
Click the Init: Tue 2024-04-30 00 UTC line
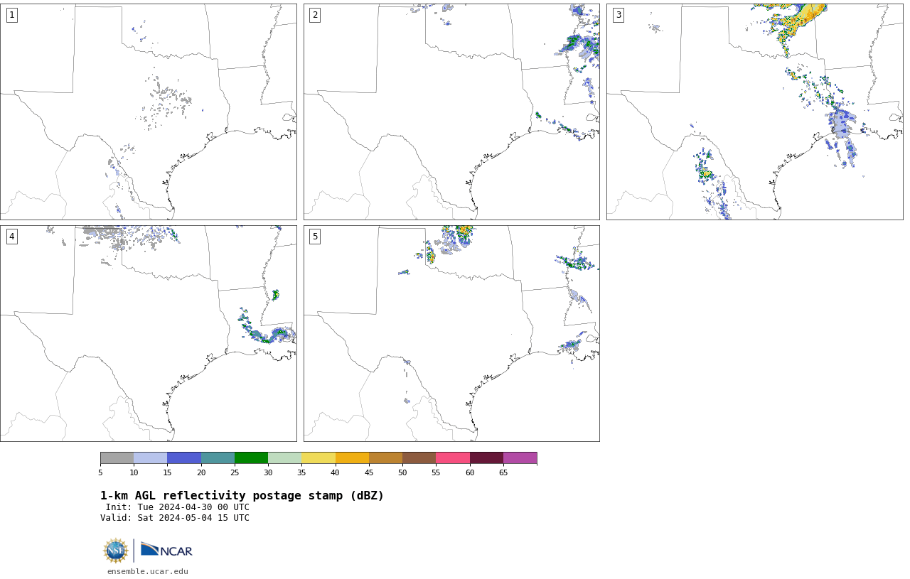point(177,507)
